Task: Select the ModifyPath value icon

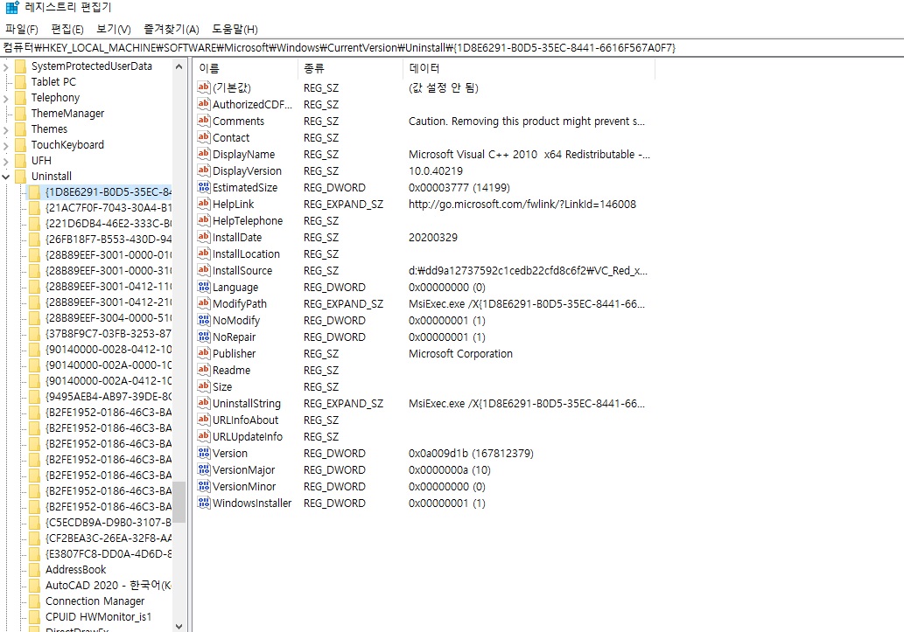Action: (204, 303)
